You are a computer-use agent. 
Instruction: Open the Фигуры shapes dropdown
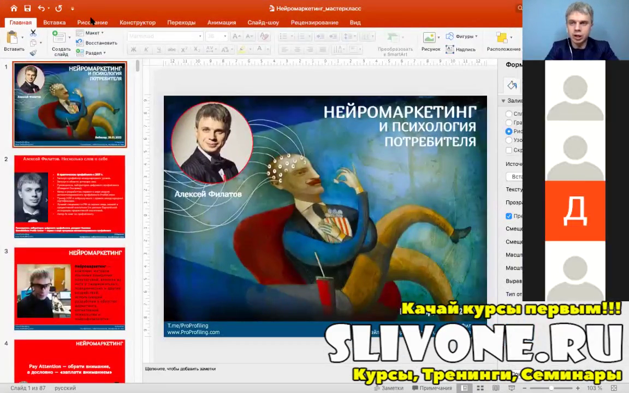(462, 37)
